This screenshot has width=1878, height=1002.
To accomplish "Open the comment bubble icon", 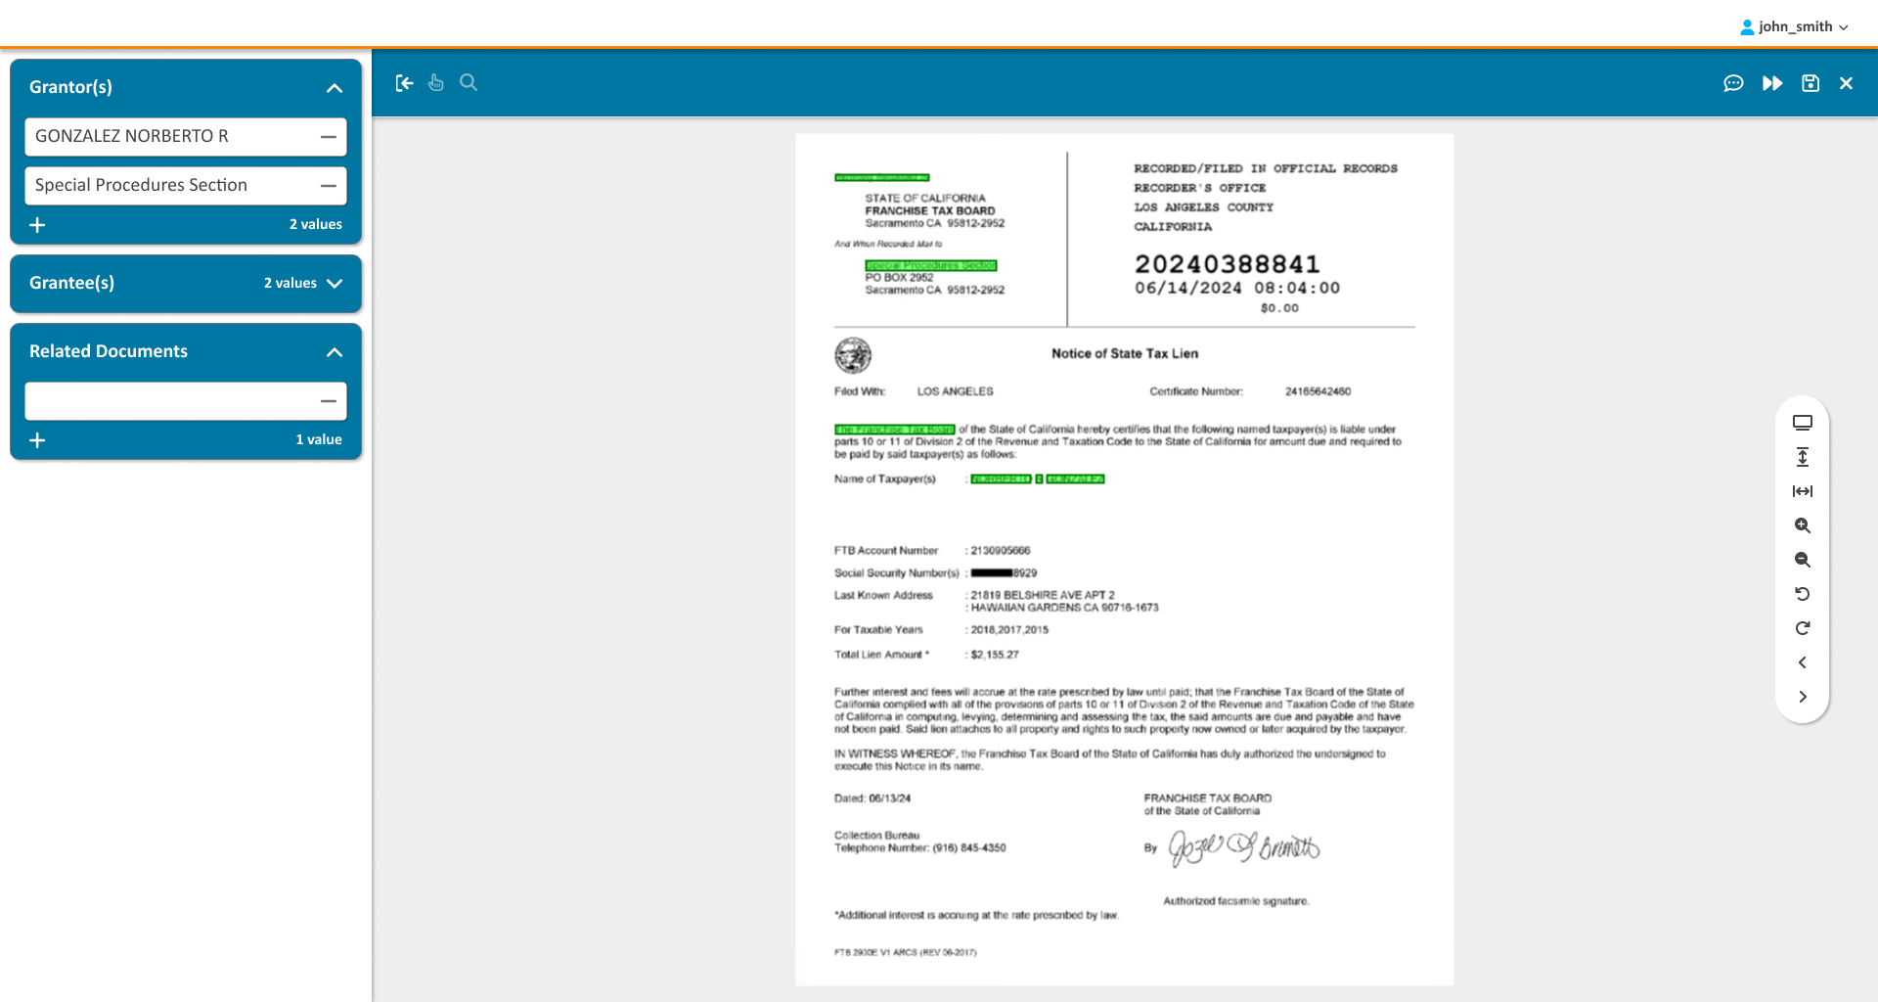I will [1733, 83].
